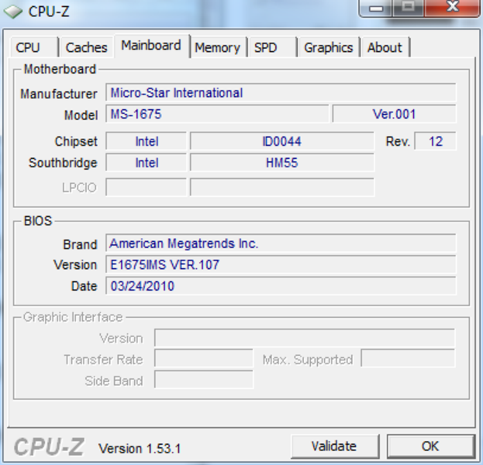The height and width of the screenshot is (465, 483).
Task: Open the SPD tab
Action: click(x=272, y=47)
